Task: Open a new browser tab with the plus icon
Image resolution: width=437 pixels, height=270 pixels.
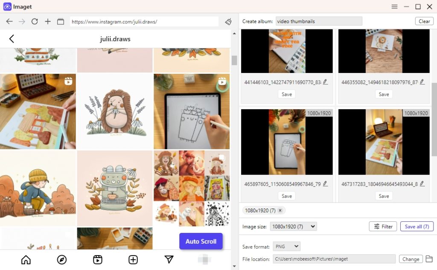Action: tap(47, 21)
